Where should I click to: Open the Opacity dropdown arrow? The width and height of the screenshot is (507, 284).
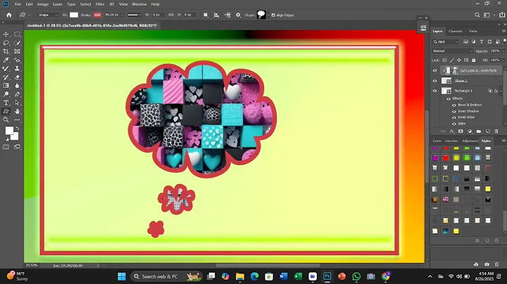pyautogui.click(x=503, y=51)
